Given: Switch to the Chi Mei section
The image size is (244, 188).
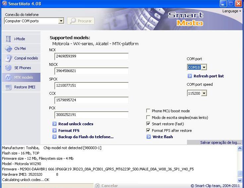Looking at the screenshot, I should point(21,48).
